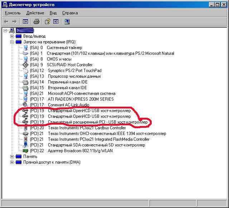Select the Conexant AC-Link Audio device

pyautogui.click(x=69, y=105)
